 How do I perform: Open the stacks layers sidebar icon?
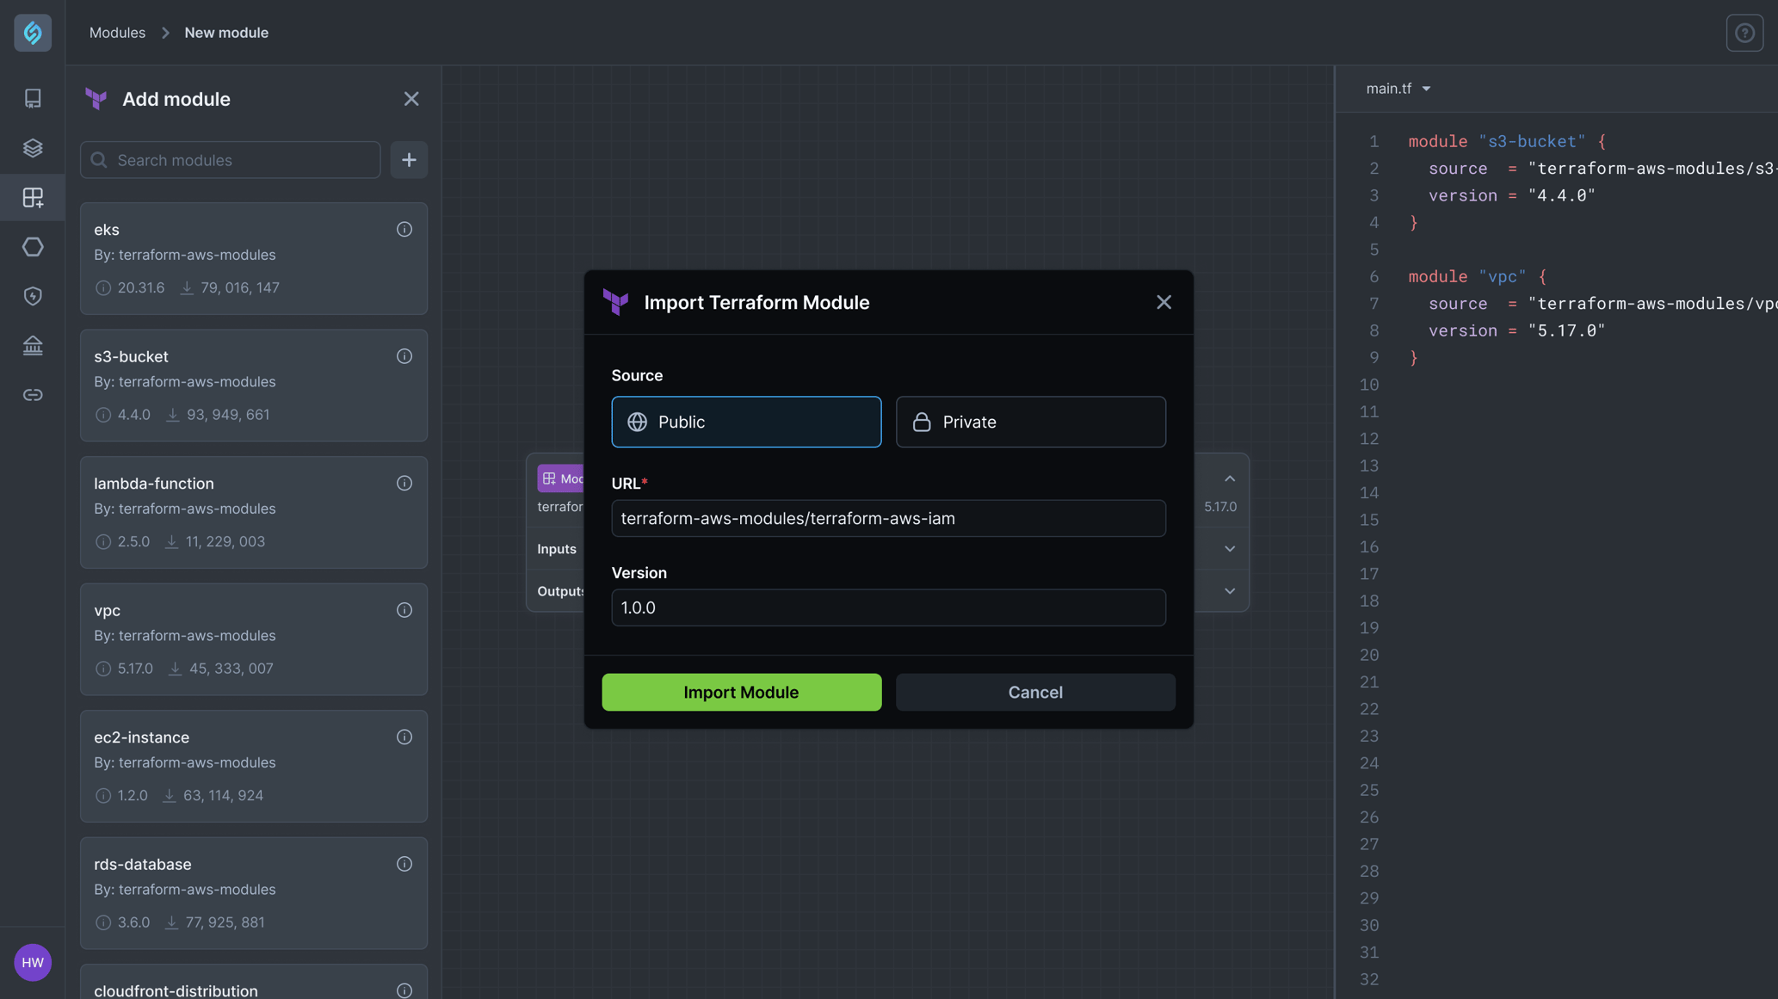pyautogui.click(x=33, y=148)
